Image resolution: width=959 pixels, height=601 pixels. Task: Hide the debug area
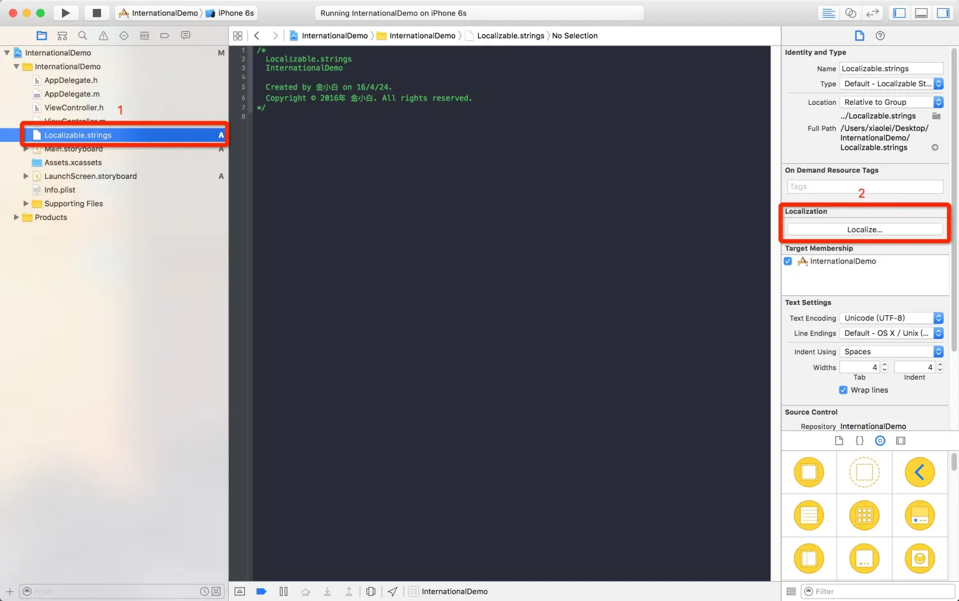[x=240, y=591]
